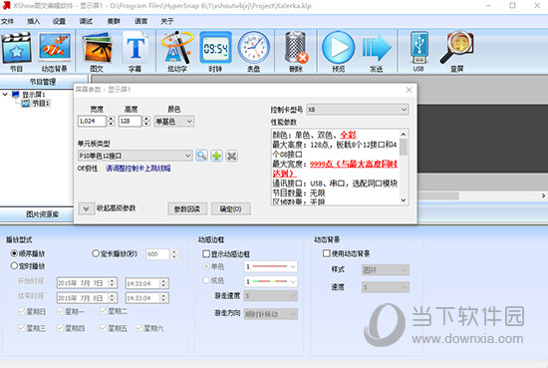Click the 宽度 width field showing 1,024

point(93,122)
